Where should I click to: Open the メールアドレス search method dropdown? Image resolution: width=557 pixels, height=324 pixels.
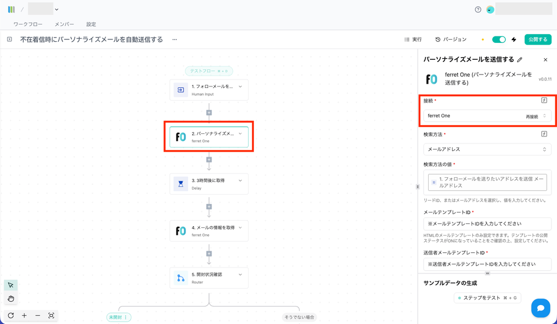point(487,149)
